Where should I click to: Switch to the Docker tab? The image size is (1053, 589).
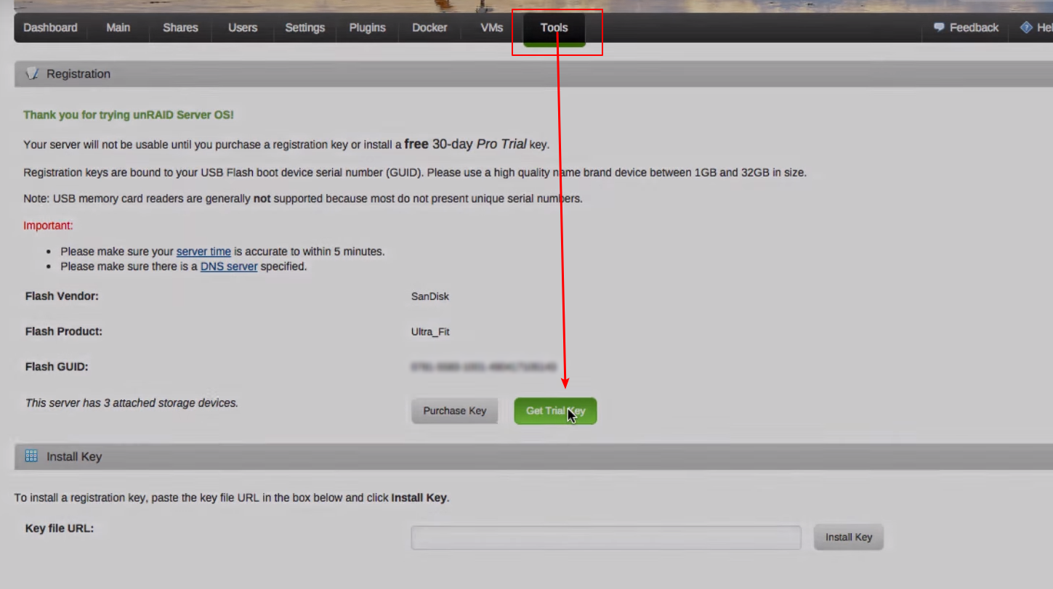pyautogui.click(x=429, y=28)
